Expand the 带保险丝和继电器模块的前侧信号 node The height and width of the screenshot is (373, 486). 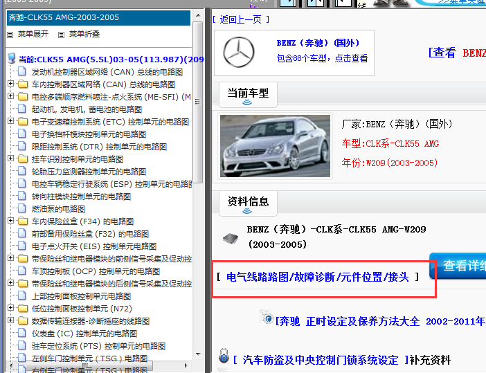click(x=11, y=257)
